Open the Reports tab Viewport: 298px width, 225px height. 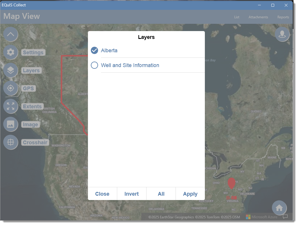(283, 17)
